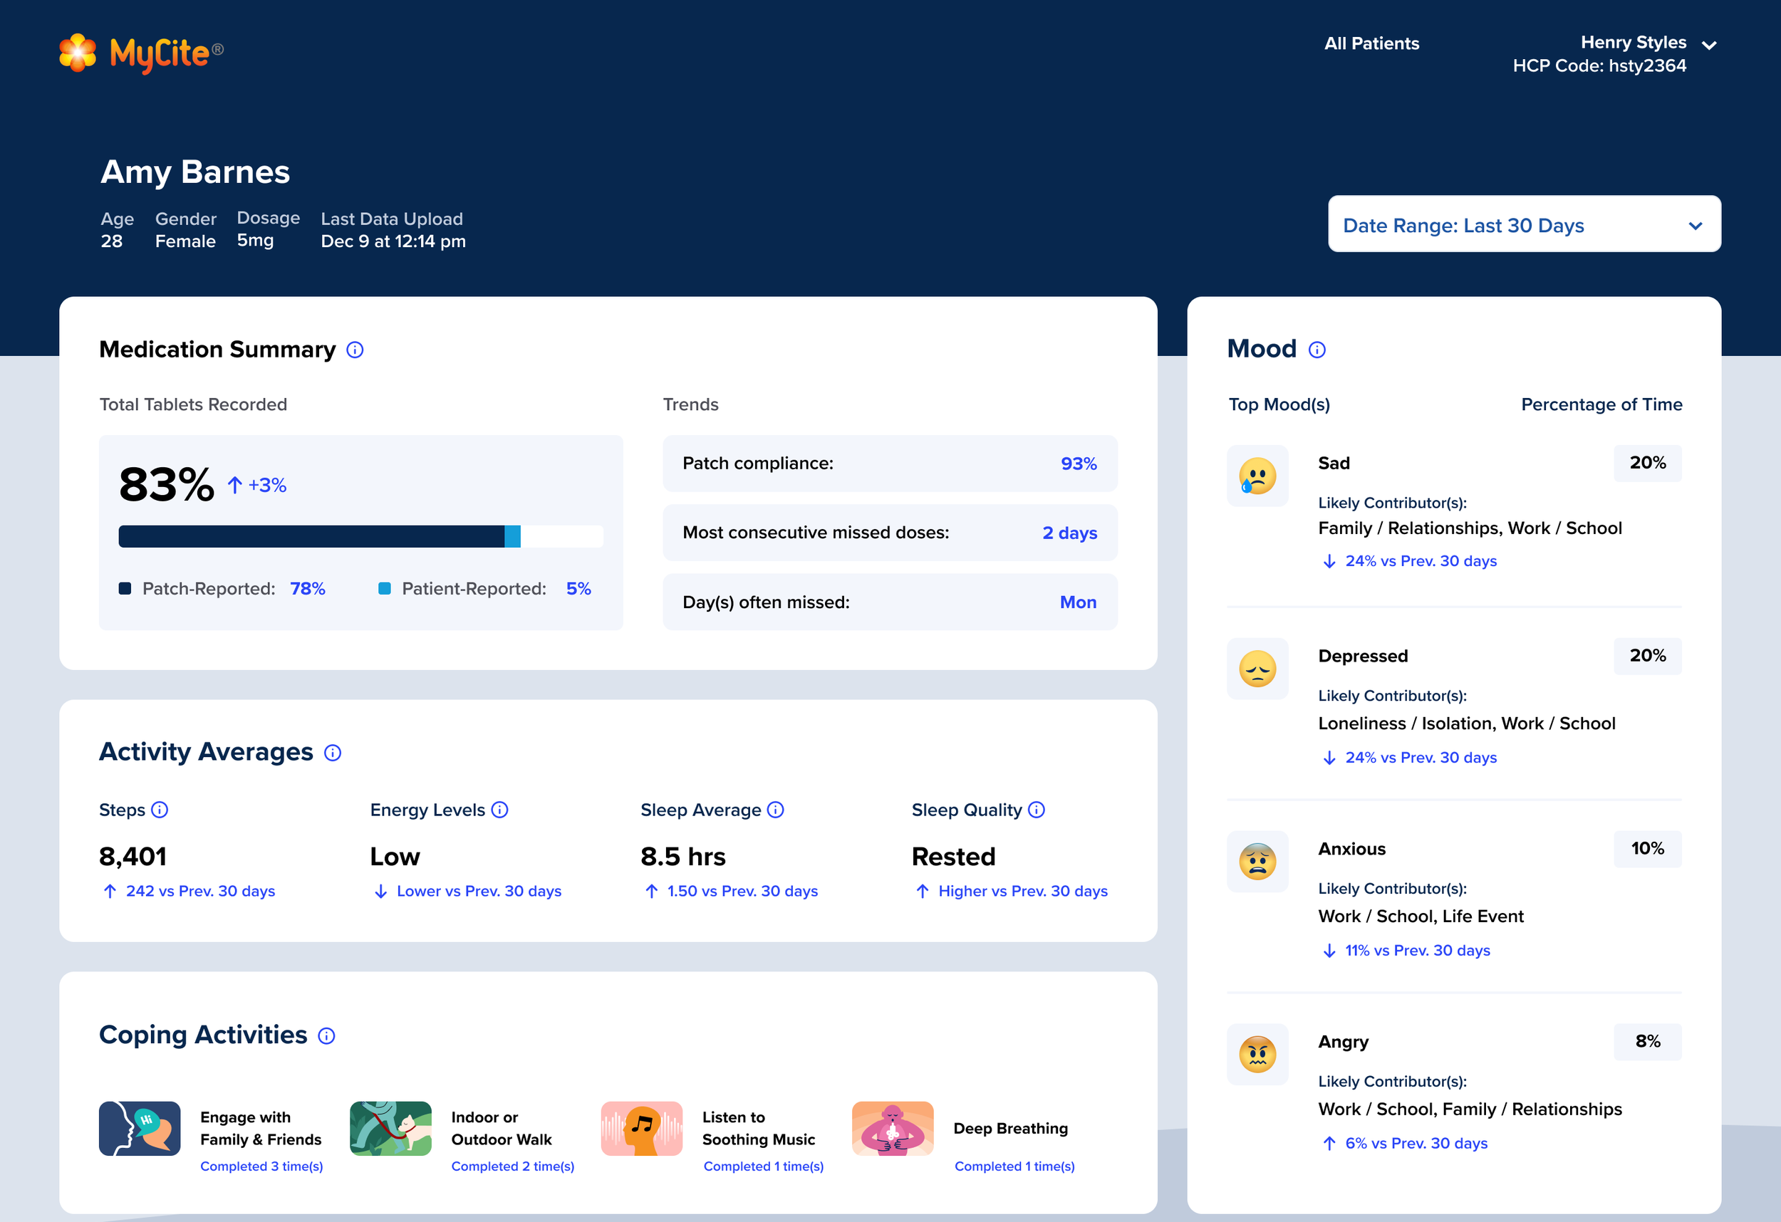1781x1222 pixels.
Task: Click the Mood info icon
Action: click(x=1317, y=350)
